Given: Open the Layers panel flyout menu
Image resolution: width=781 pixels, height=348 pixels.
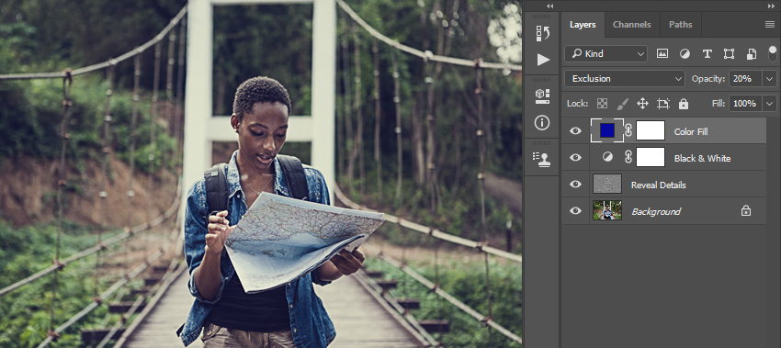Looking at the screenshot, I should click(x=770, y=25).
